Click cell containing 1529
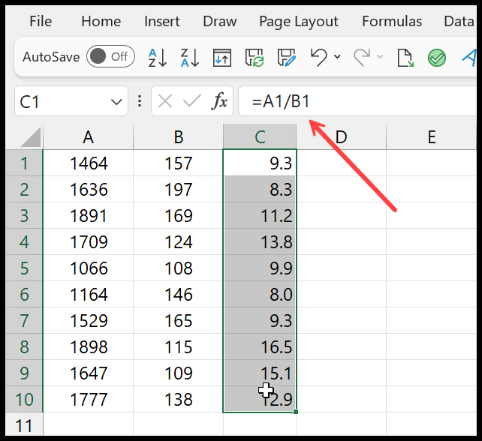 tap(89, 320)
